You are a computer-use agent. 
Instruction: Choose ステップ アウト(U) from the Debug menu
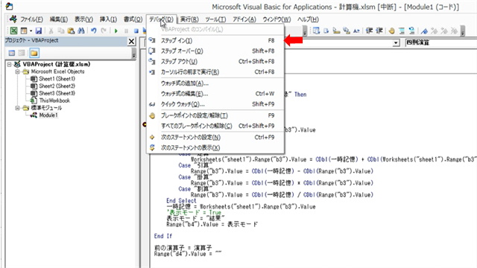[x=215, y=61]
